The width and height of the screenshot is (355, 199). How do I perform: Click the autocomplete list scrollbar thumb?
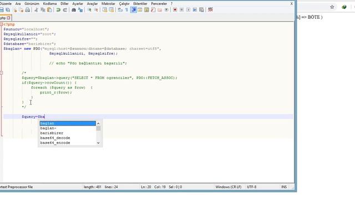[x=98, y=128]
